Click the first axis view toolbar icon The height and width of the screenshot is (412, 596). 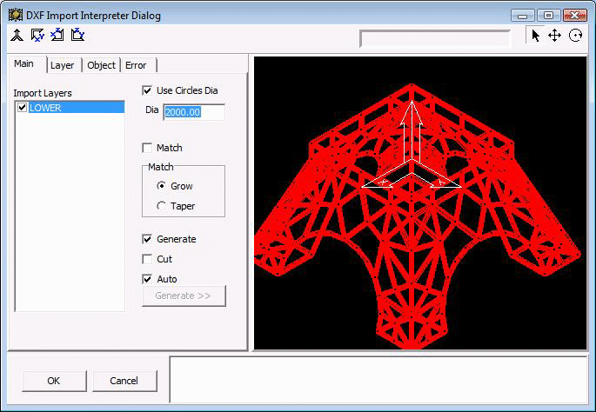tap(17, 36)
